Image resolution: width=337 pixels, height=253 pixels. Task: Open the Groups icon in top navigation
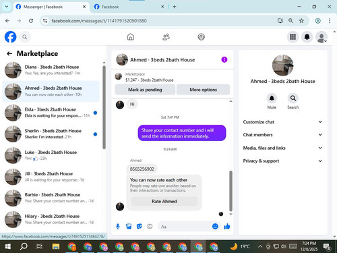coord(201,36)
